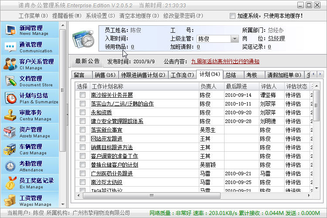
Task: Enable 加速系统 local cache checkbox
Action: [232, 16]
